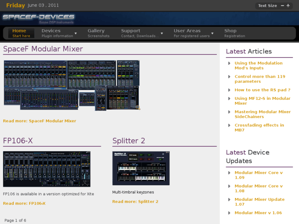Open the FP106-X mixer screenshot thumbnail
The height and width of the screenshot is (224, 299).
coord(47,169)
